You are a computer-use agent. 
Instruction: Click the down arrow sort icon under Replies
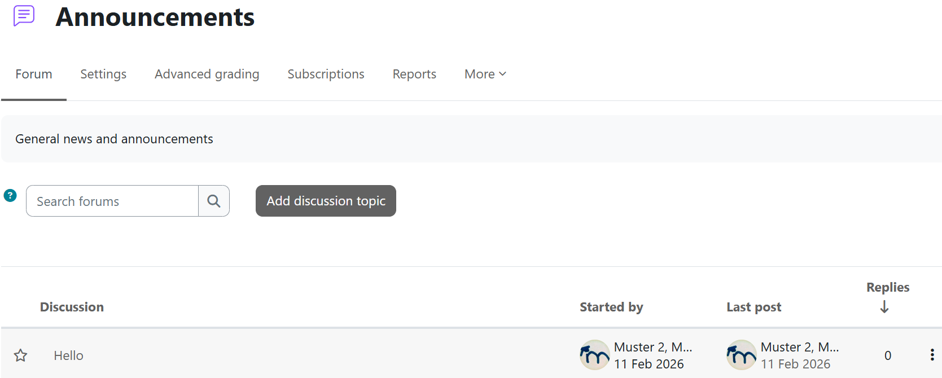coord(884,307)
